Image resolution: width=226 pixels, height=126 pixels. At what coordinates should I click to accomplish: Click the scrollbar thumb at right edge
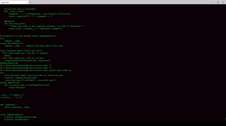[x=225, y=119]
